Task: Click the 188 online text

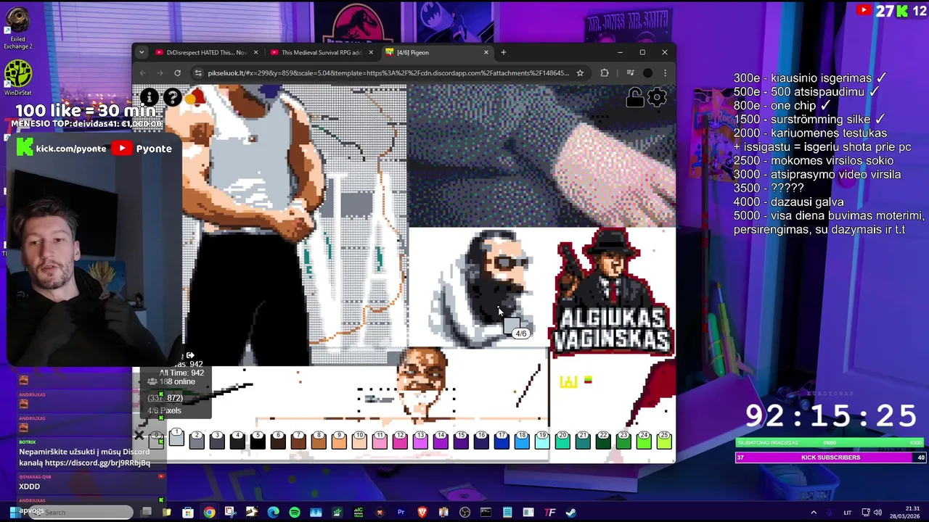Action: pyautogui.click(x=176, y=381)
